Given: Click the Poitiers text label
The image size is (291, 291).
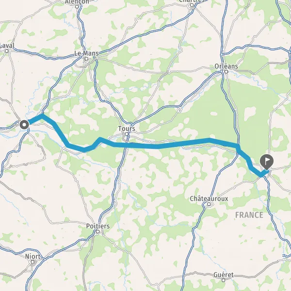Looking at the screenshot, I should (98, 226).
